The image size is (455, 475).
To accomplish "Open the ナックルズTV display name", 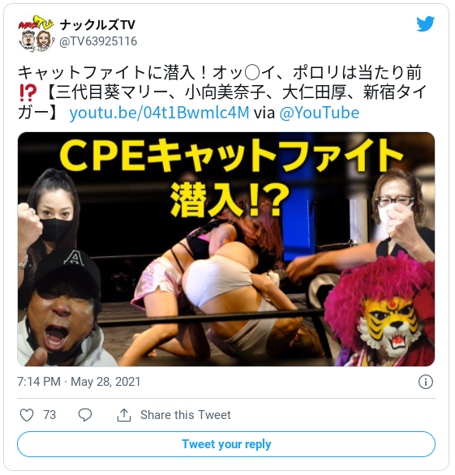I will click(97, 25).
